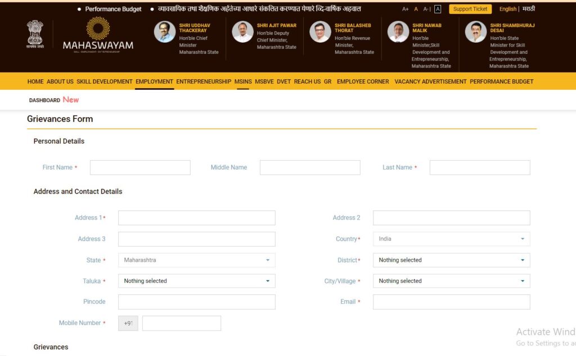Open the City/Village dropdown
This screenshot has height=356, width=576.
point(451,281)
